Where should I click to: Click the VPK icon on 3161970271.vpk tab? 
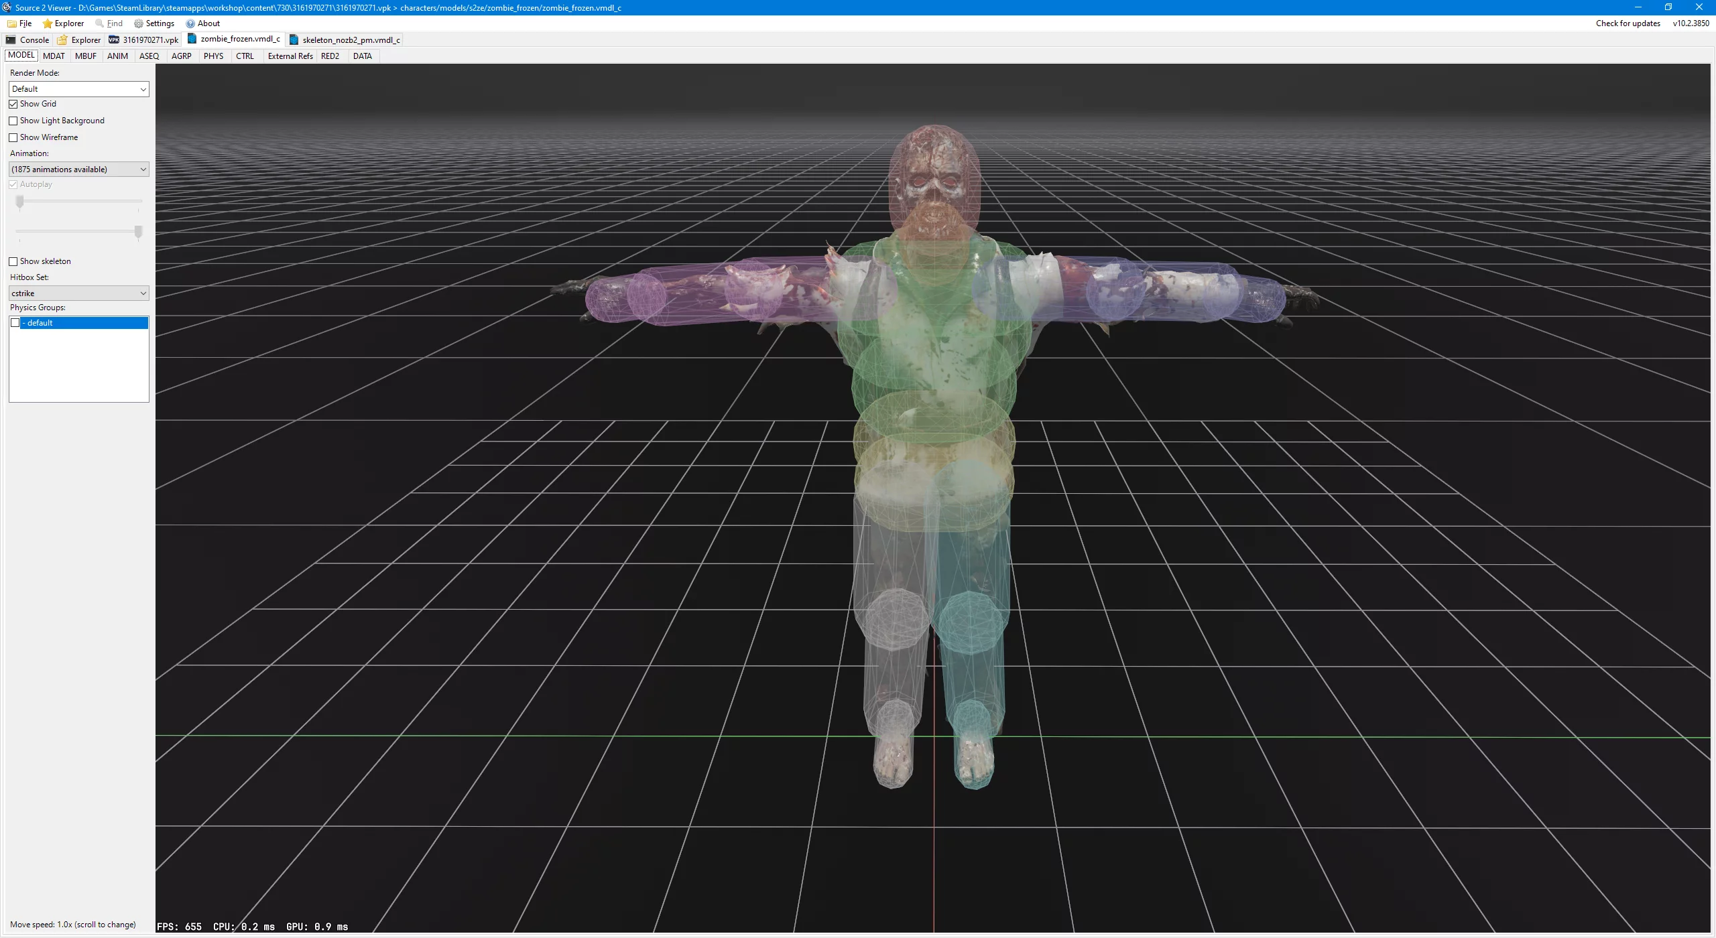click(x=114, y=40)
